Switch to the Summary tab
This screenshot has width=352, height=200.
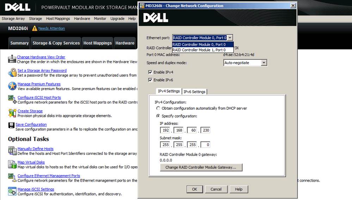coord(19,43)
